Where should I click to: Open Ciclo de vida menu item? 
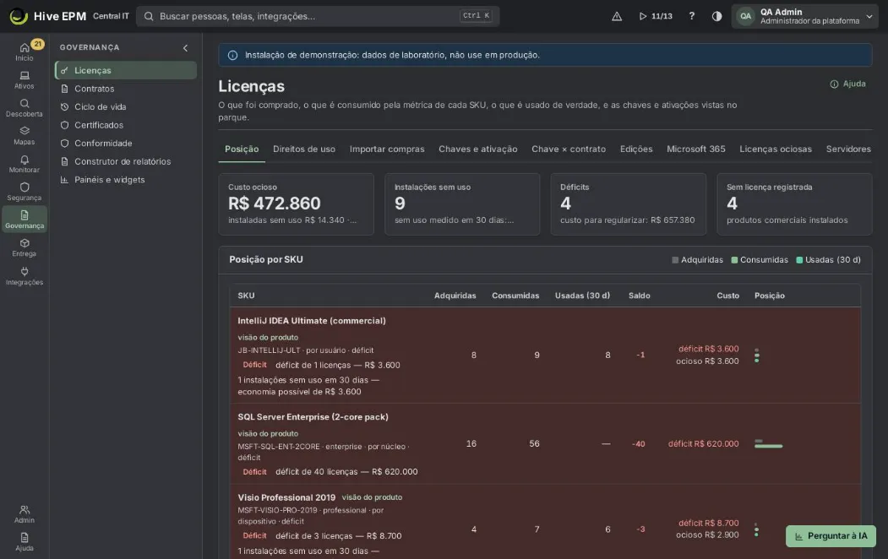126,107
